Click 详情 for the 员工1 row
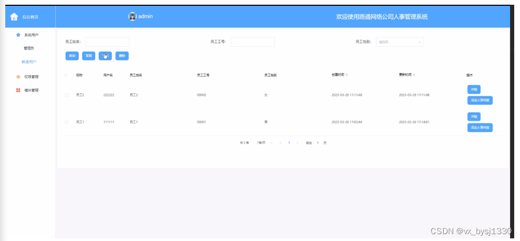This screenshot has width=520, height=241. (474, 117)
